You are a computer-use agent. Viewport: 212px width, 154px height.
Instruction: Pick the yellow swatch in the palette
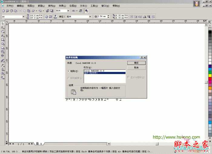coord(210,76)
